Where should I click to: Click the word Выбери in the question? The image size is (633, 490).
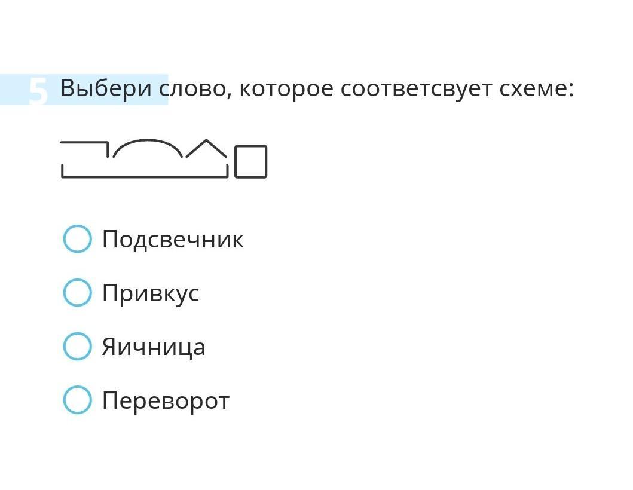click(106, 89)
